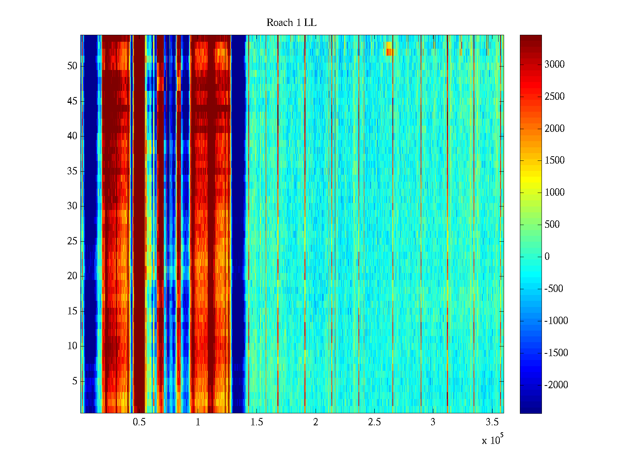Screen dimensions: 618x464
Task: Select the colorbar tick label -2000
Action: (556, 385)
